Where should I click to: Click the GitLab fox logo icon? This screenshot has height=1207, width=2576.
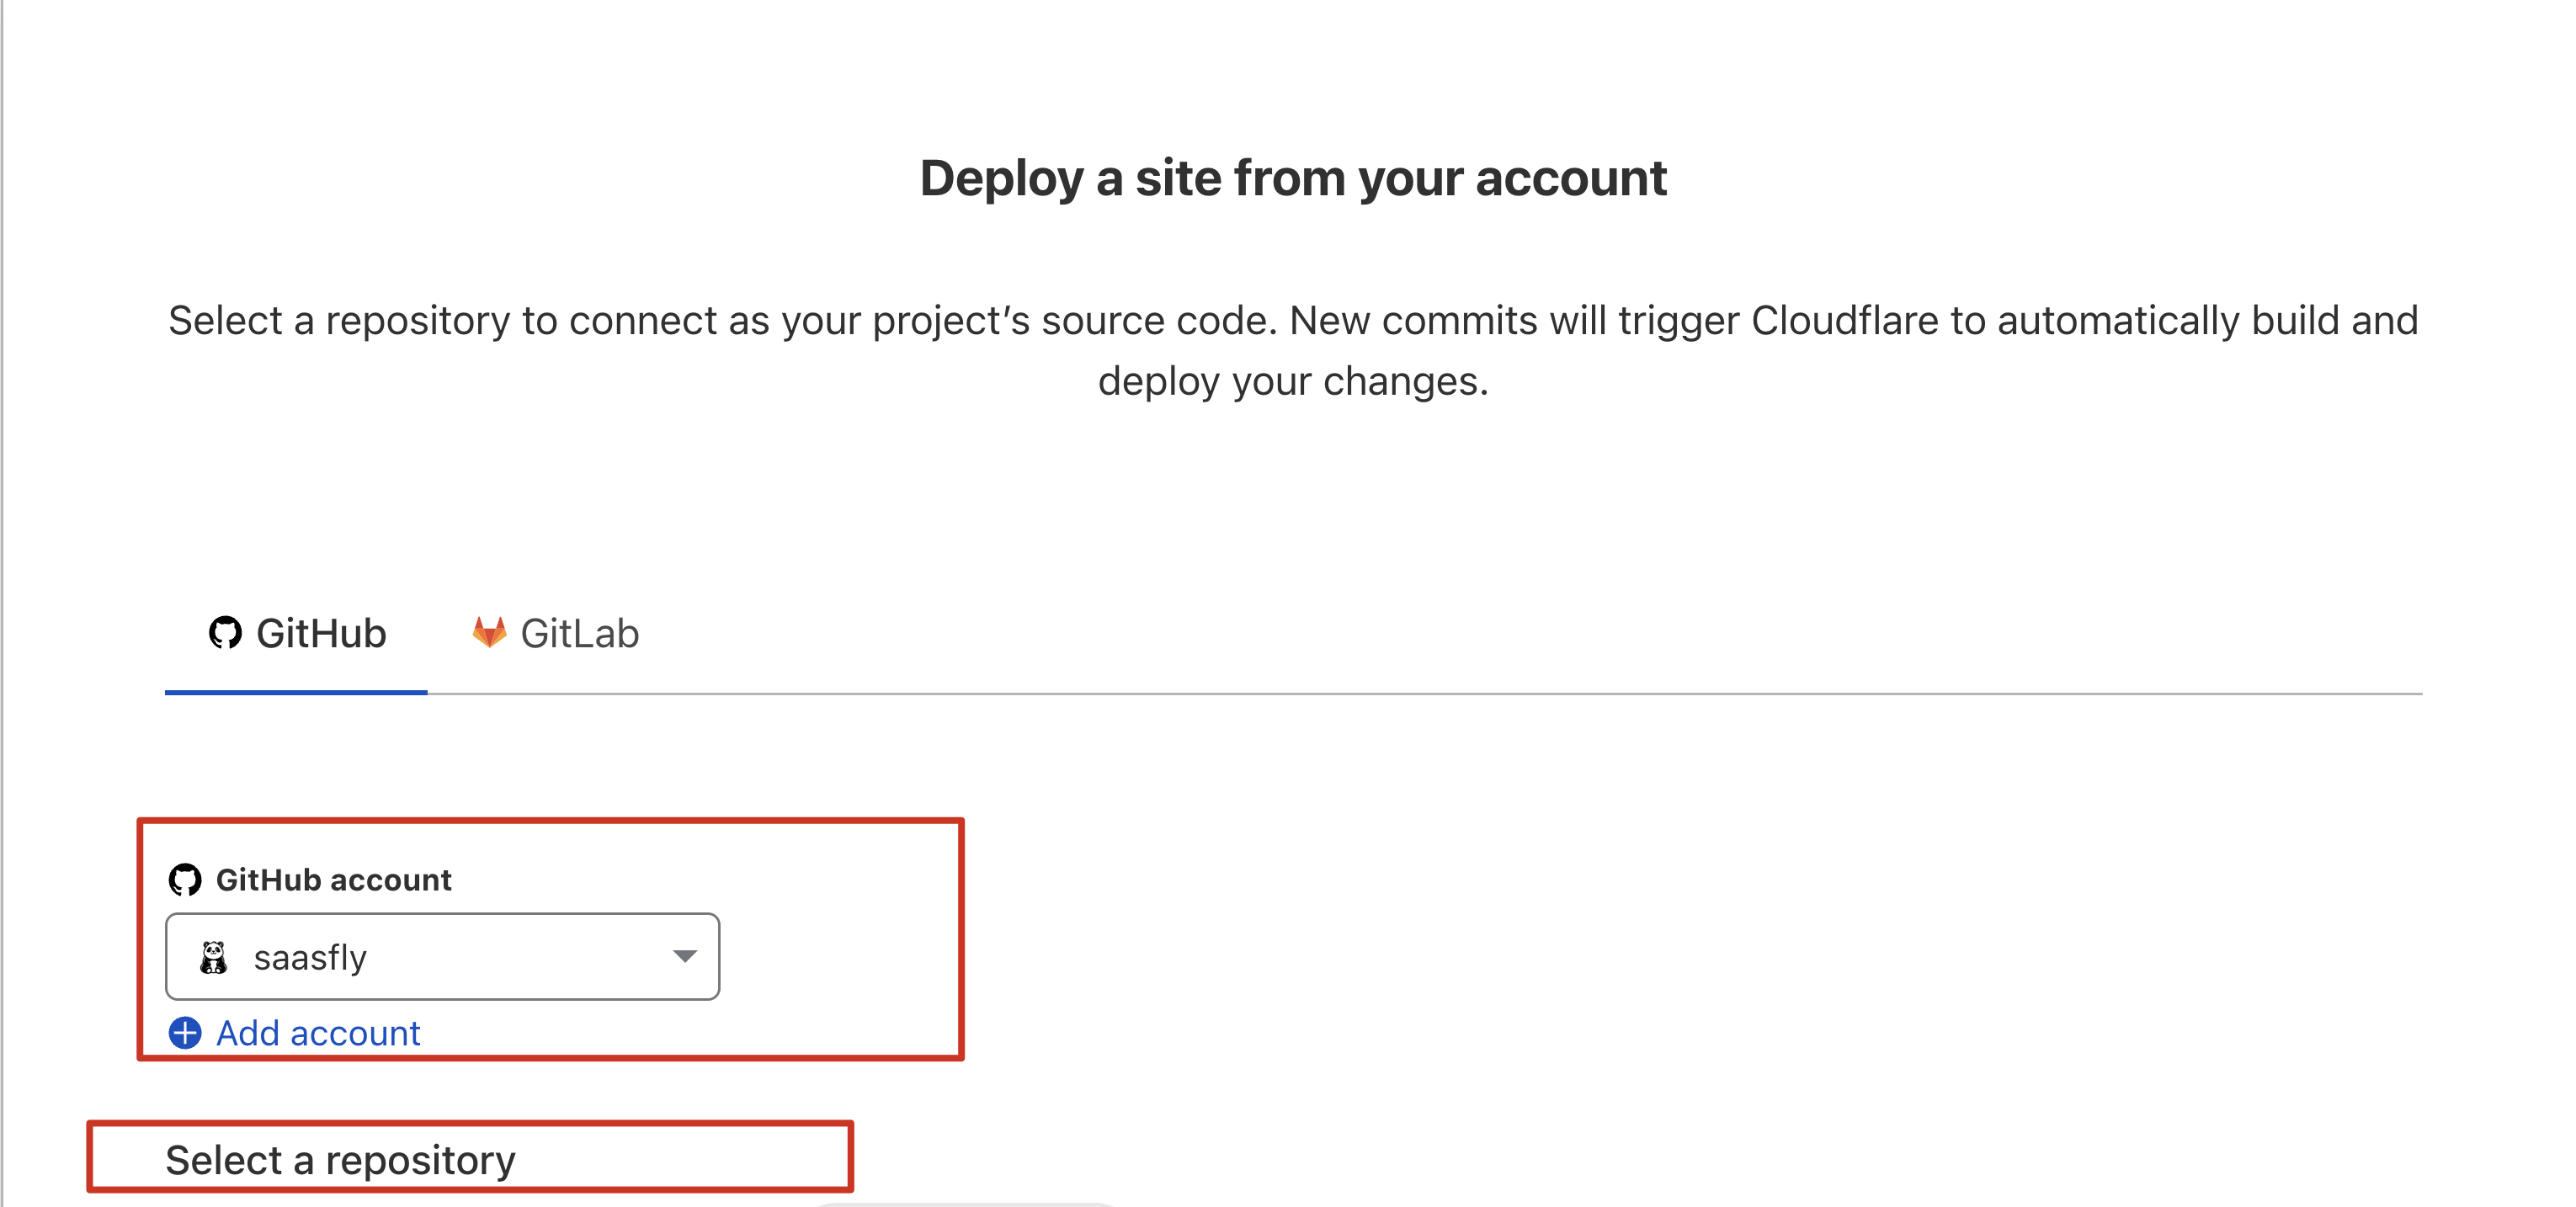[489, 633]
